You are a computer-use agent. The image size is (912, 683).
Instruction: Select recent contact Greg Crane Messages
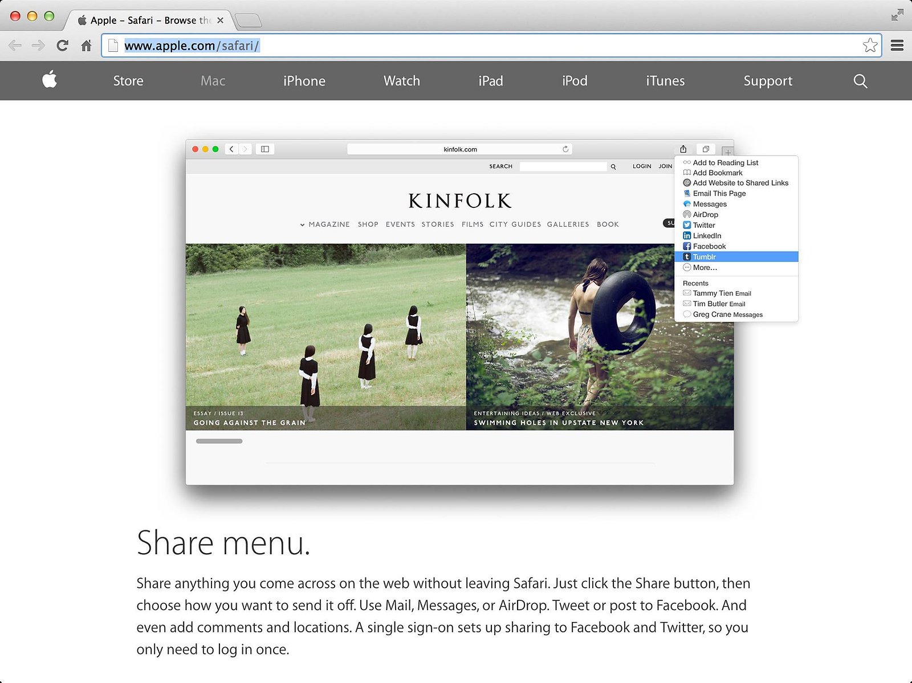(x=736, y=314)
